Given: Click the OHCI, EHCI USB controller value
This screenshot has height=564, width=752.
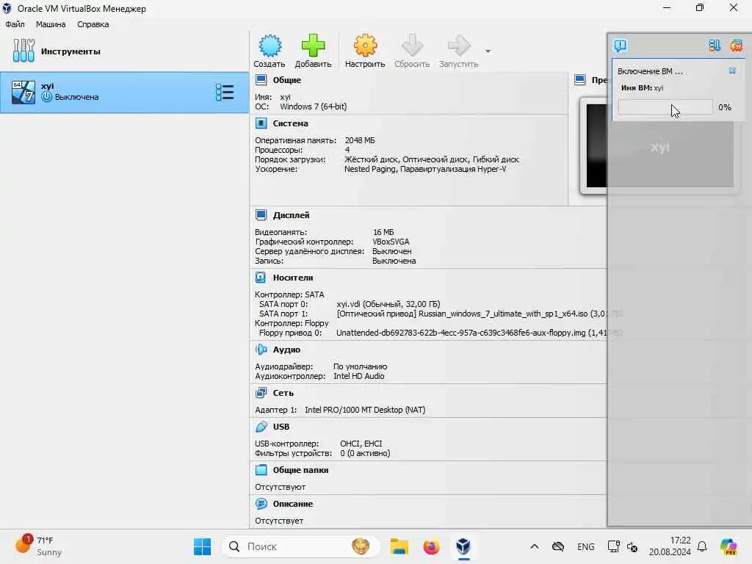Looking at the screenshot, I should point(361,444).
